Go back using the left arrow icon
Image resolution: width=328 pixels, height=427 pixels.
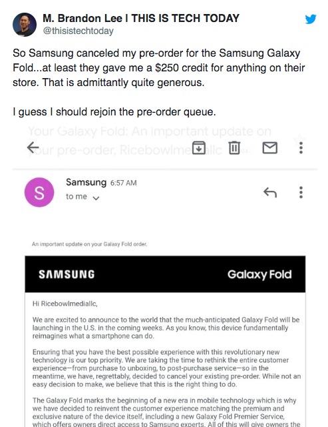pyautogui.click(x=33, y=148)
